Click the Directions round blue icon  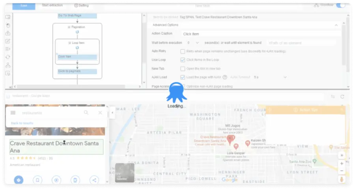click(19, 180)
